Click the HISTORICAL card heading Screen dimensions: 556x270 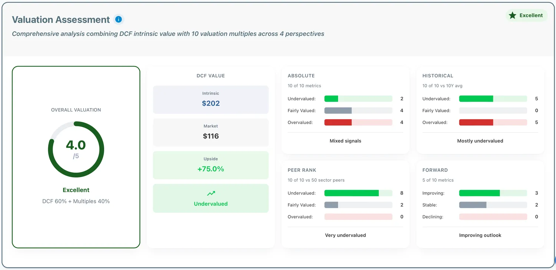[438, 76]
